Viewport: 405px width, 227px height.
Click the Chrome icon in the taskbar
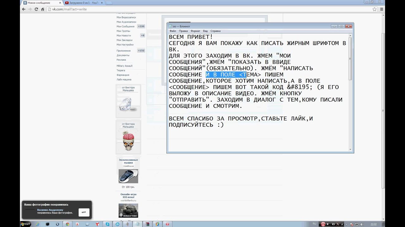point(67,224)
